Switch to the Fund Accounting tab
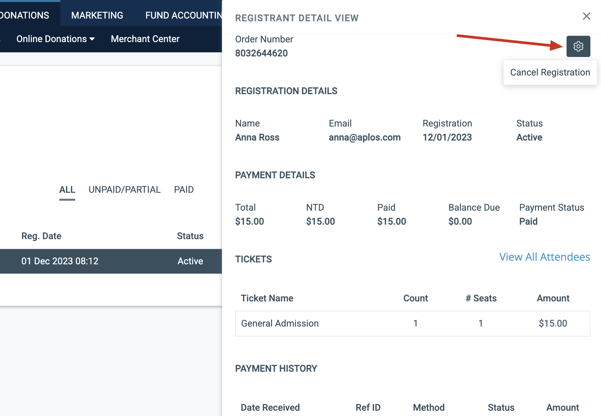601x416 pixels. [x=184, y=15]
